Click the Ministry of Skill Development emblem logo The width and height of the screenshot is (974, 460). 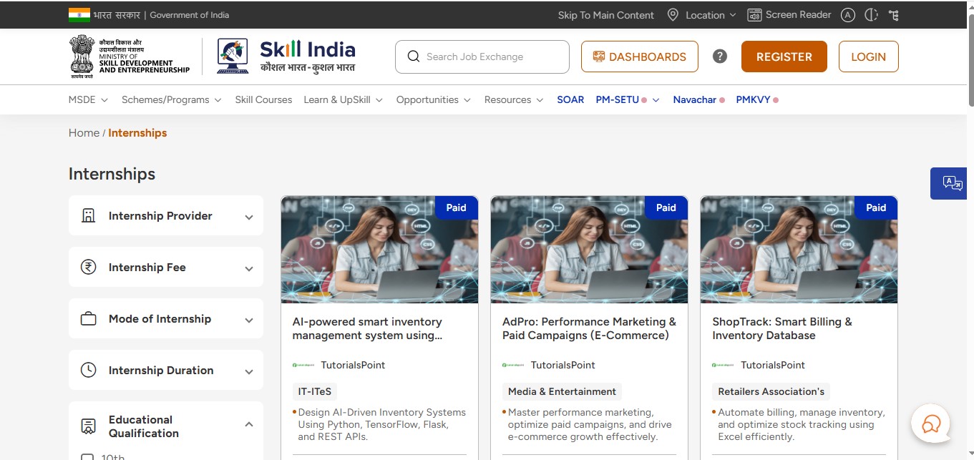(x=129, y=57)
